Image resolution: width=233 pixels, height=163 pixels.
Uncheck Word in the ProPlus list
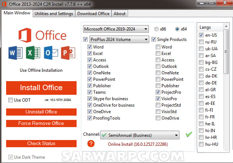[90, 47]
